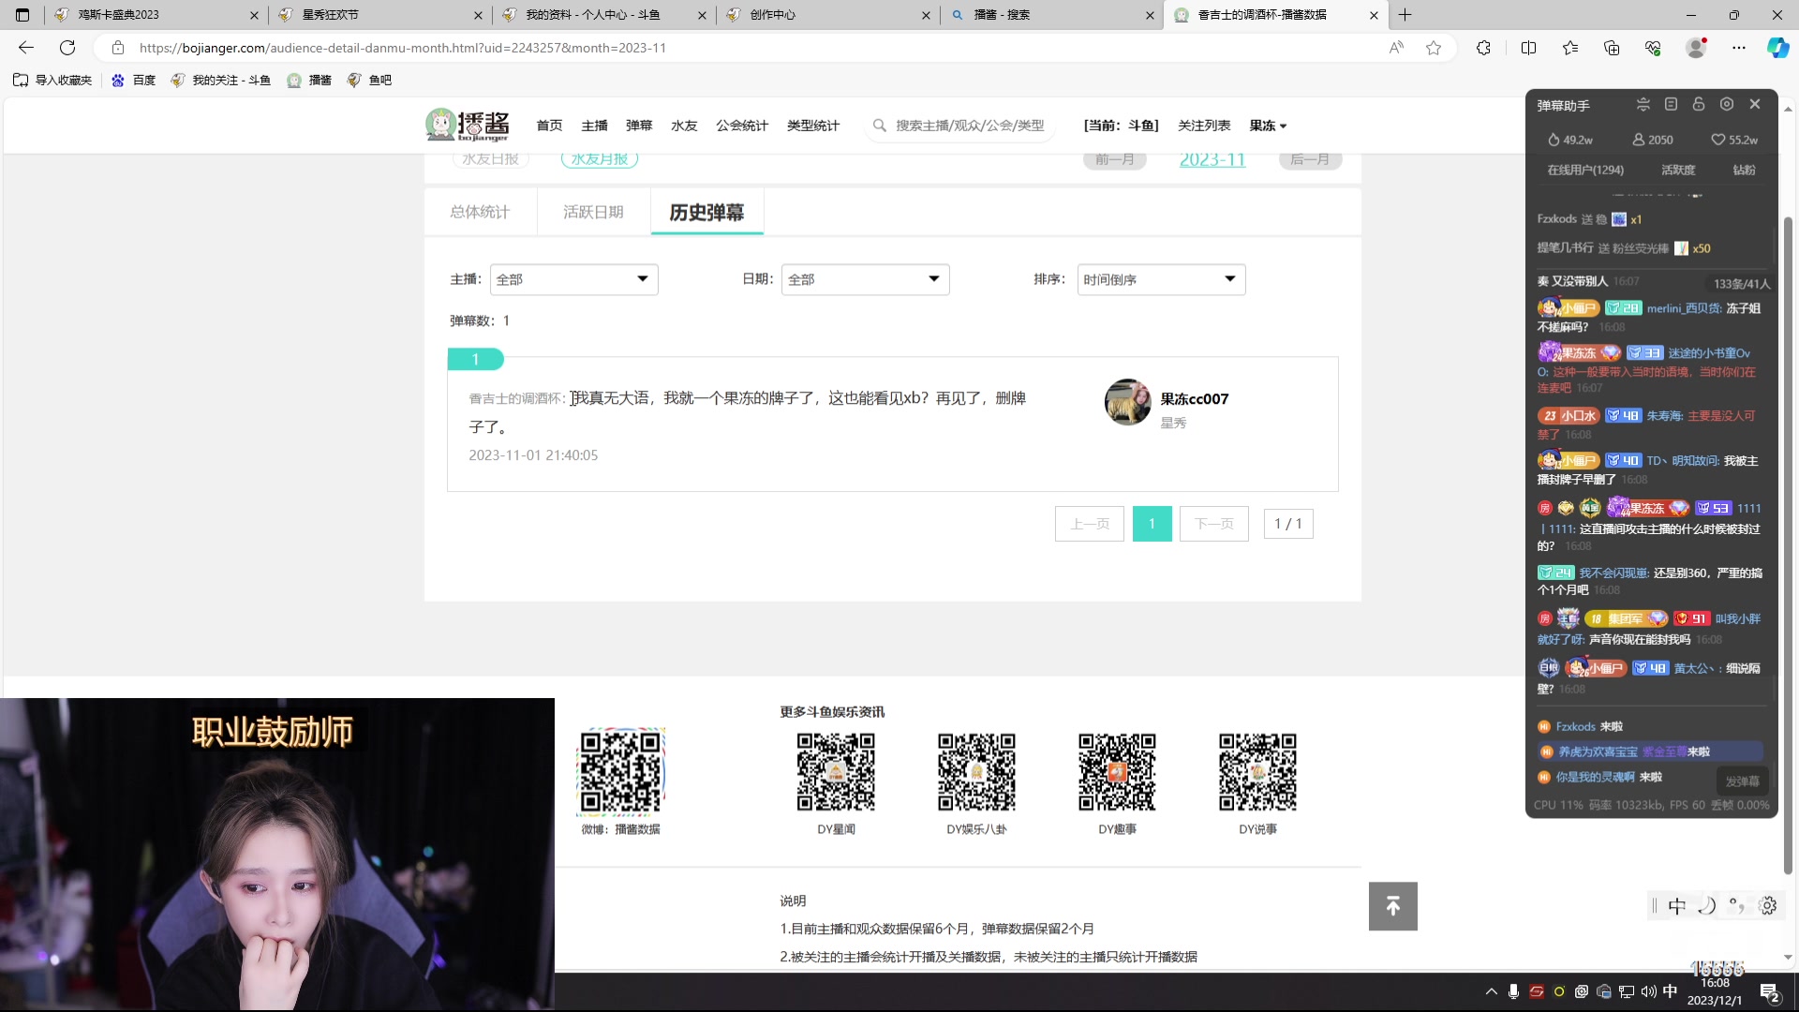Viewport: 1799px width, 1012px height.
Task: Select the 历史弹幕 tab
Action: [x=706, y=212]
